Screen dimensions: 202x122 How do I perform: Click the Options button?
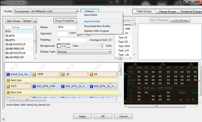click(89, 11)
